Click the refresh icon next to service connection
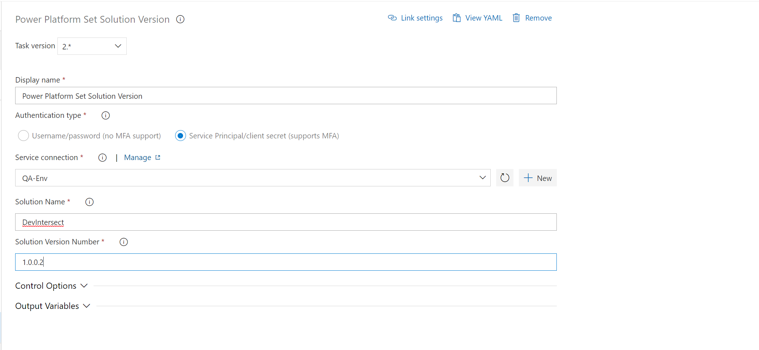 click(x=504, y=178)
